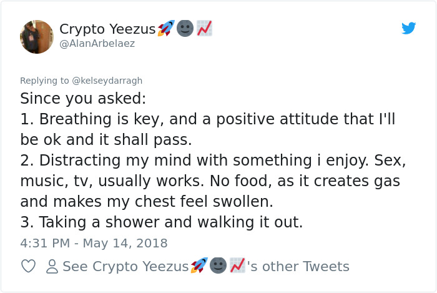The width and height of the screenshot is (437, 293).
Task: Open the @AlanArbelaez handle link
Action: tap(97, 44)
